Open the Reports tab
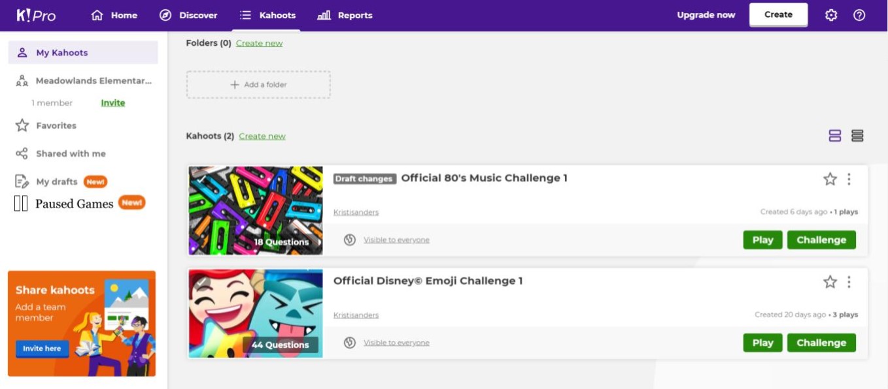Viewport: 888px width, 389px height. tap(345, 15)
